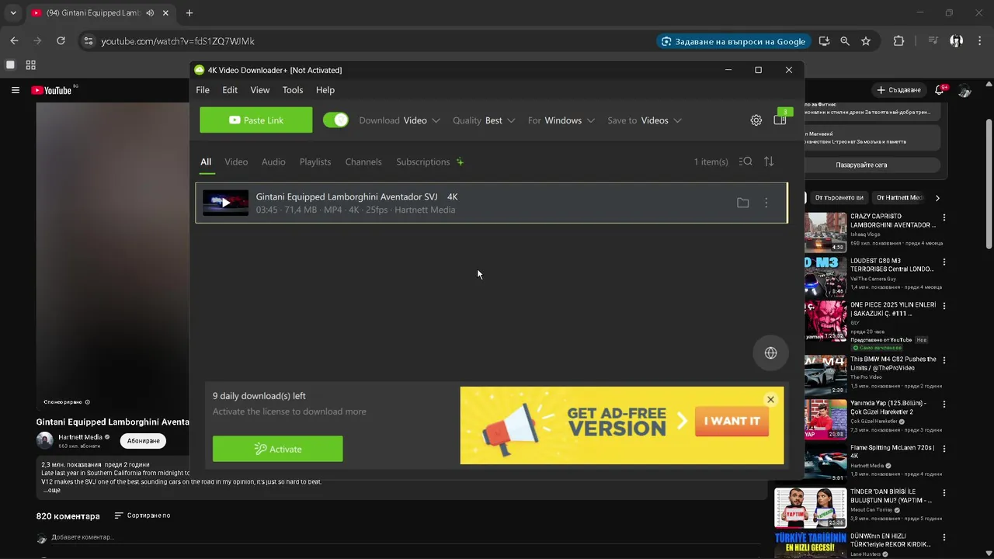Go back with Chrome back arrow
The height and width of the screenshot is (559, 994).
[14, 41]
